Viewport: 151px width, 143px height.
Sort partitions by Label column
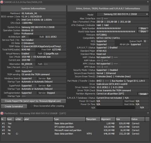click(38, 119)
